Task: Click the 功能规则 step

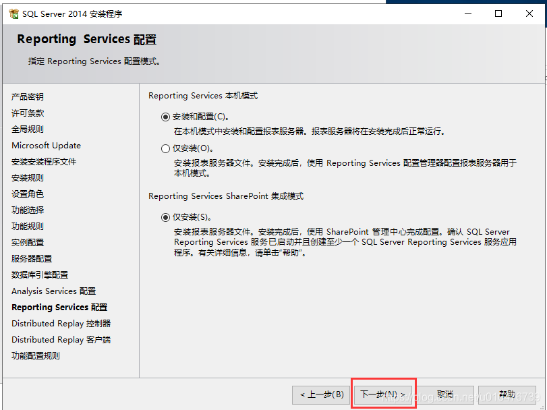Action: coord(28,227)
